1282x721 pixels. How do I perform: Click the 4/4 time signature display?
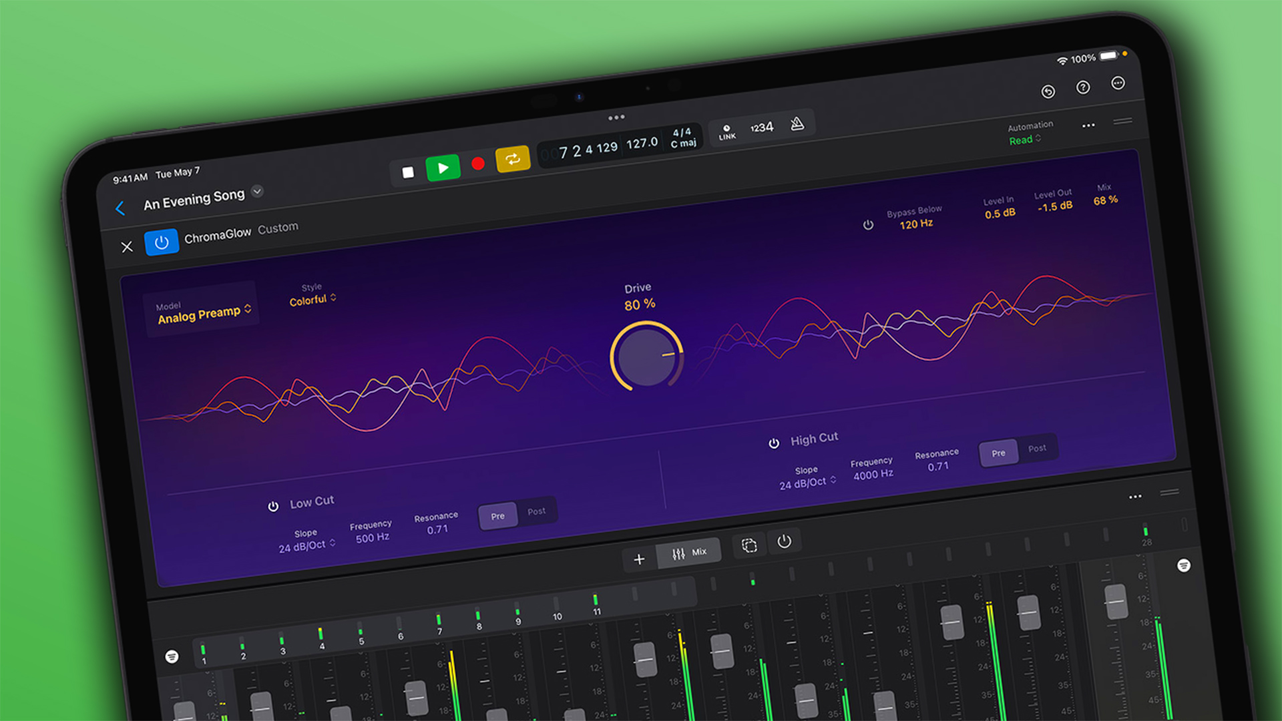coord(682,132)
